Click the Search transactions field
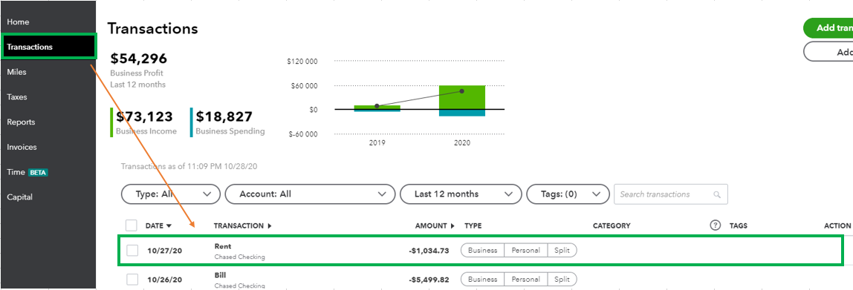Screen dimensions: 853x290 point(671,194)
